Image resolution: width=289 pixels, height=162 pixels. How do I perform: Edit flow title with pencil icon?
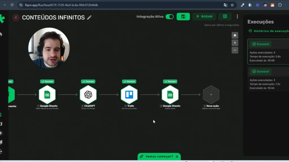click(x=89, y=17)
